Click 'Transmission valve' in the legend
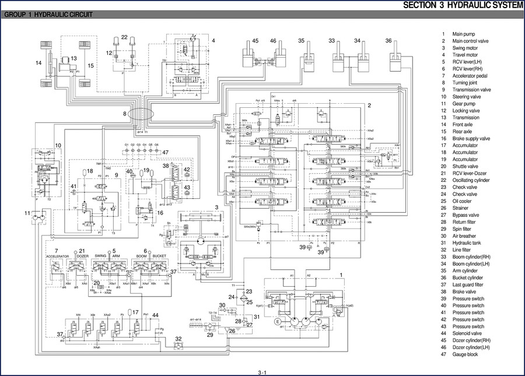The width and height of the screenshot is (525, 376). click(x=471, y=90)
